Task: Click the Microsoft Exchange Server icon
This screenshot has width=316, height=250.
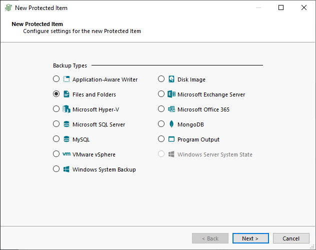Action: point(171,94)
